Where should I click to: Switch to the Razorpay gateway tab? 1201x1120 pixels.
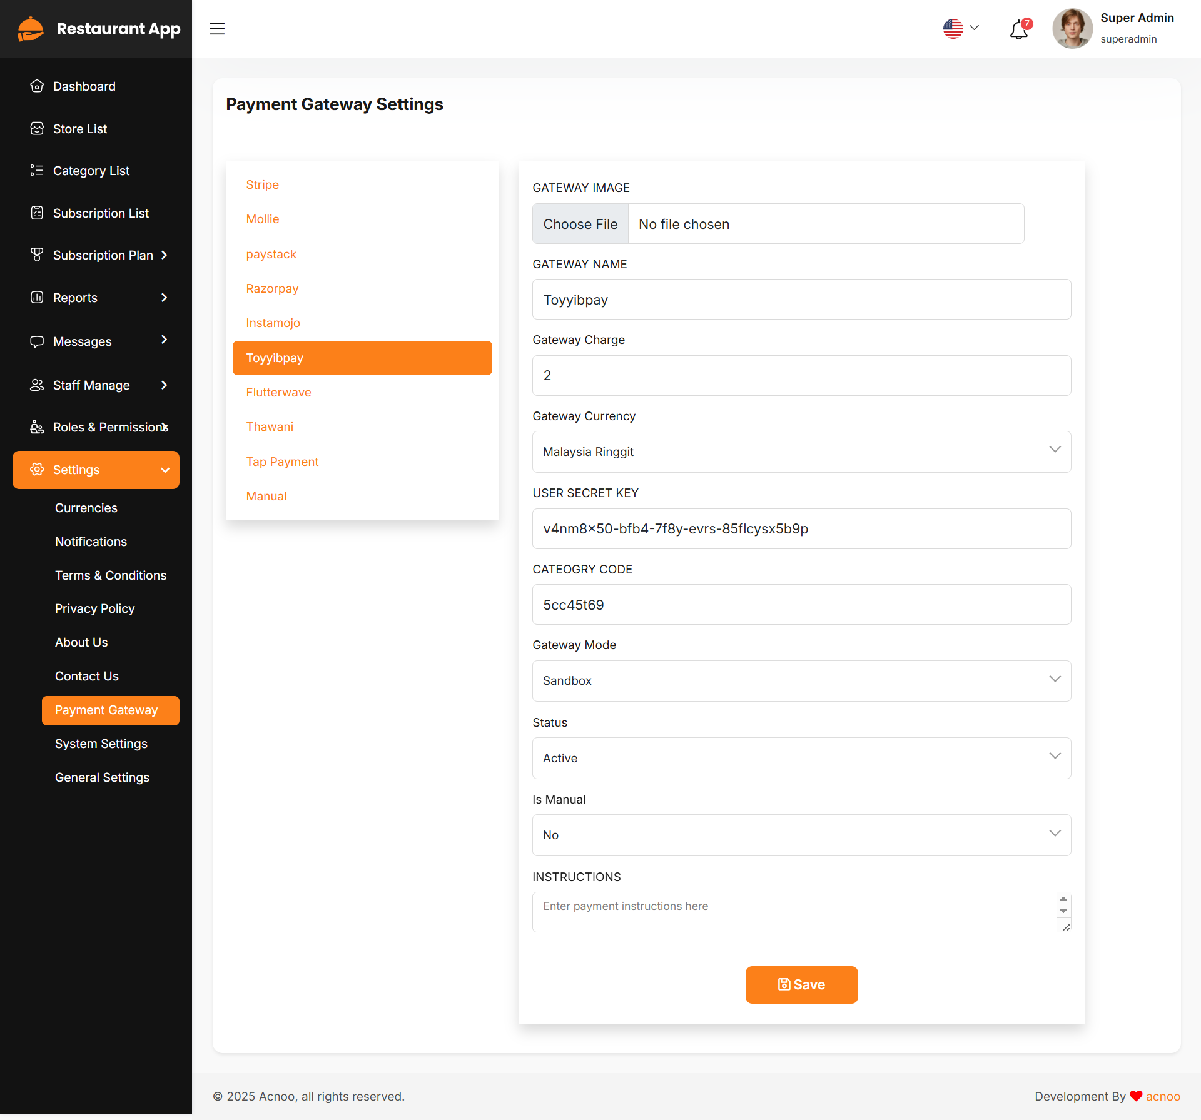pos(272,288)
